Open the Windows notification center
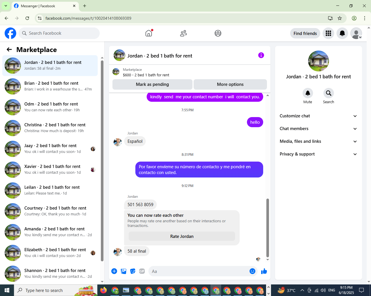 (361, 290)
